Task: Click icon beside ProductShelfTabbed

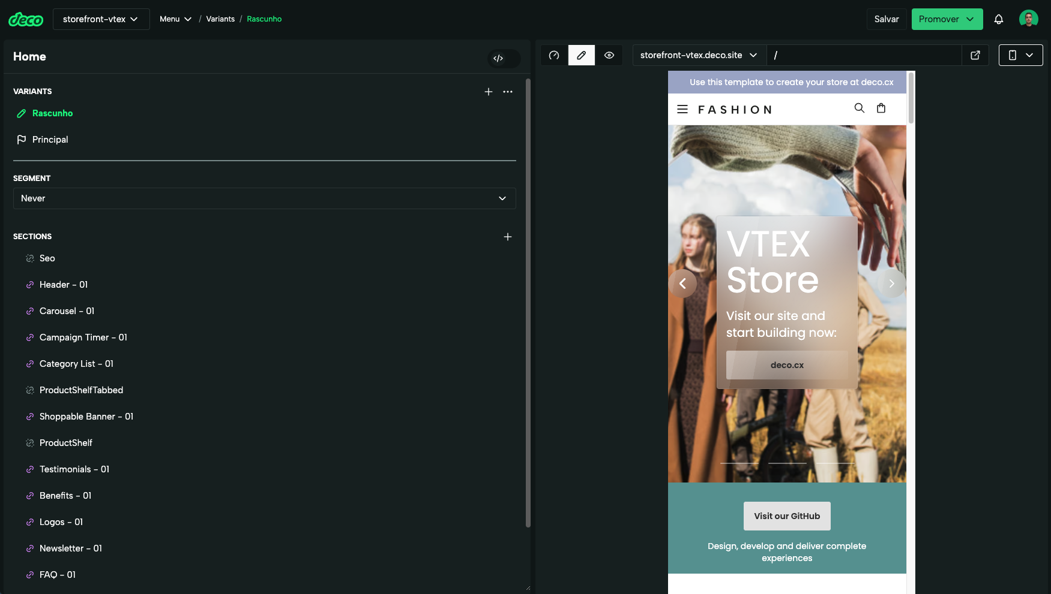Action: tap(30, 390)
